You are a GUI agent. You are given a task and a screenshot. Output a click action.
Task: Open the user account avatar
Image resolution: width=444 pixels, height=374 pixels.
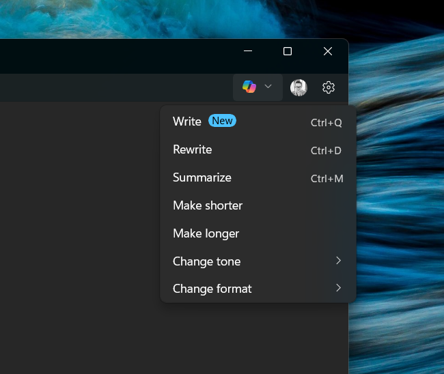tap(299, 87)
